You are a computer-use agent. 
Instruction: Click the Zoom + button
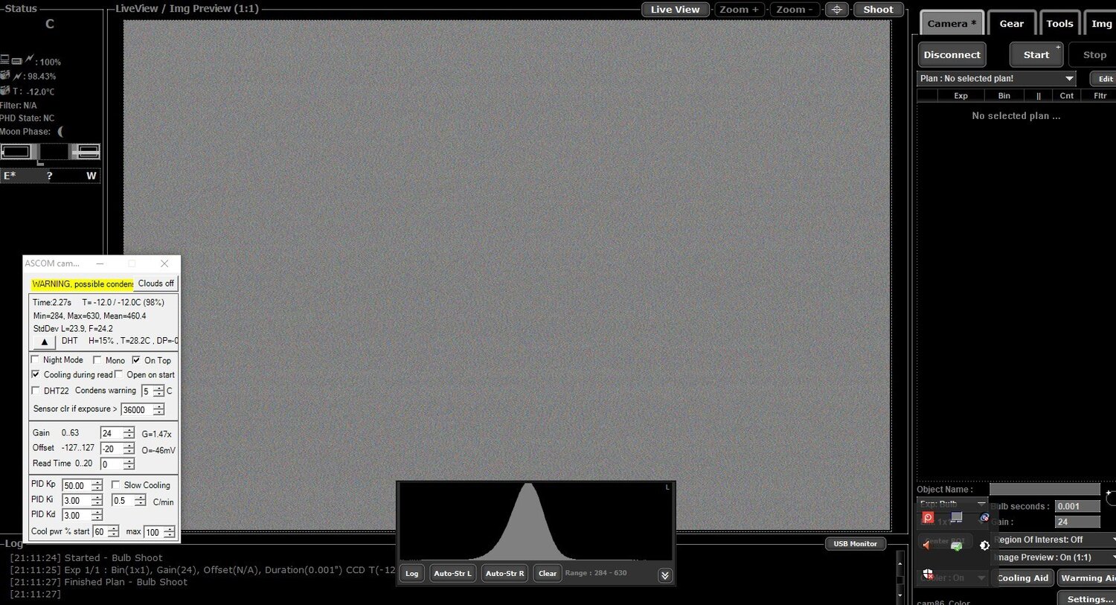click(x=739, y=10)
